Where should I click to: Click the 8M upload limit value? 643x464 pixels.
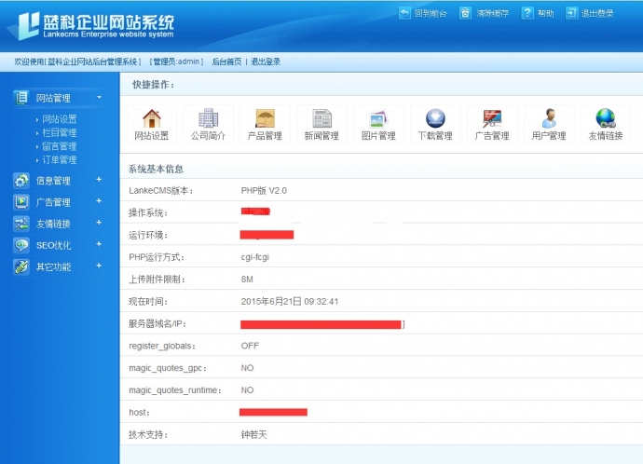click(x=247, y=280)
